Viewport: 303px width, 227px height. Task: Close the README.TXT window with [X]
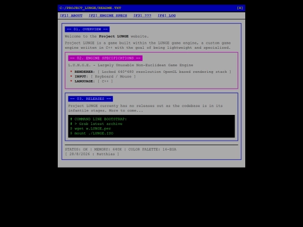(x=240, y=8)
